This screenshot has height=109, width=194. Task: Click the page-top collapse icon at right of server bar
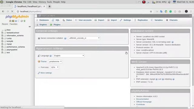coord(190,16)
